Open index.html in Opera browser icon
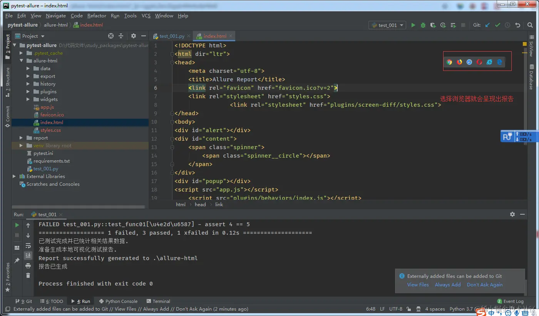539x316 pixels. point(479,62)
